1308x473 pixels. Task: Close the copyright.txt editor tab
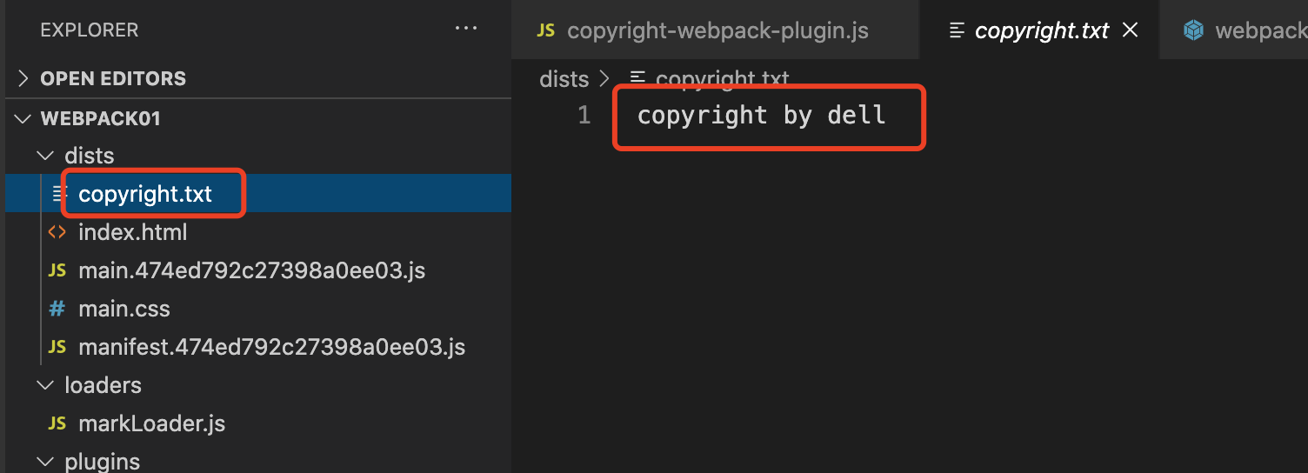1131,30
